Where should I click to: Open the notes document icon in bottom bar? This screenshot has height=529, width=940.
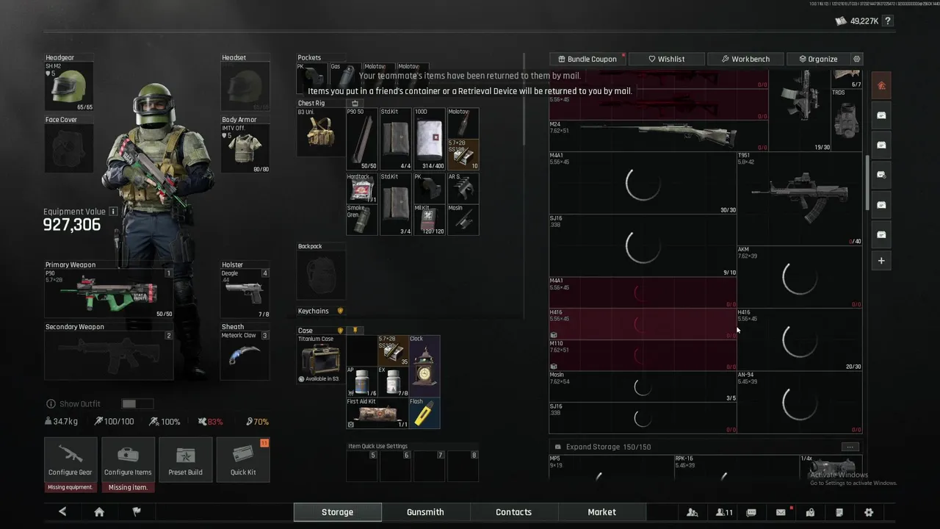point(839,512)
